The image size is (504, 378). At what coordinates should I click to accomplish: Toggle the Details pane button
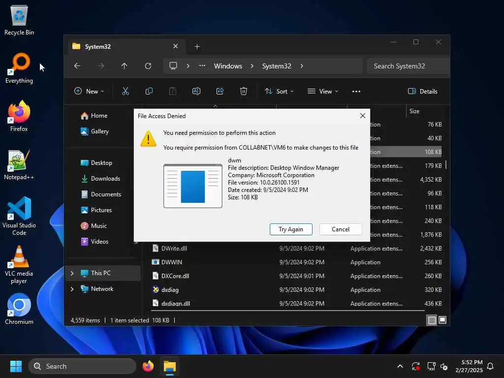pyautogui.click(x=422, y=91)
